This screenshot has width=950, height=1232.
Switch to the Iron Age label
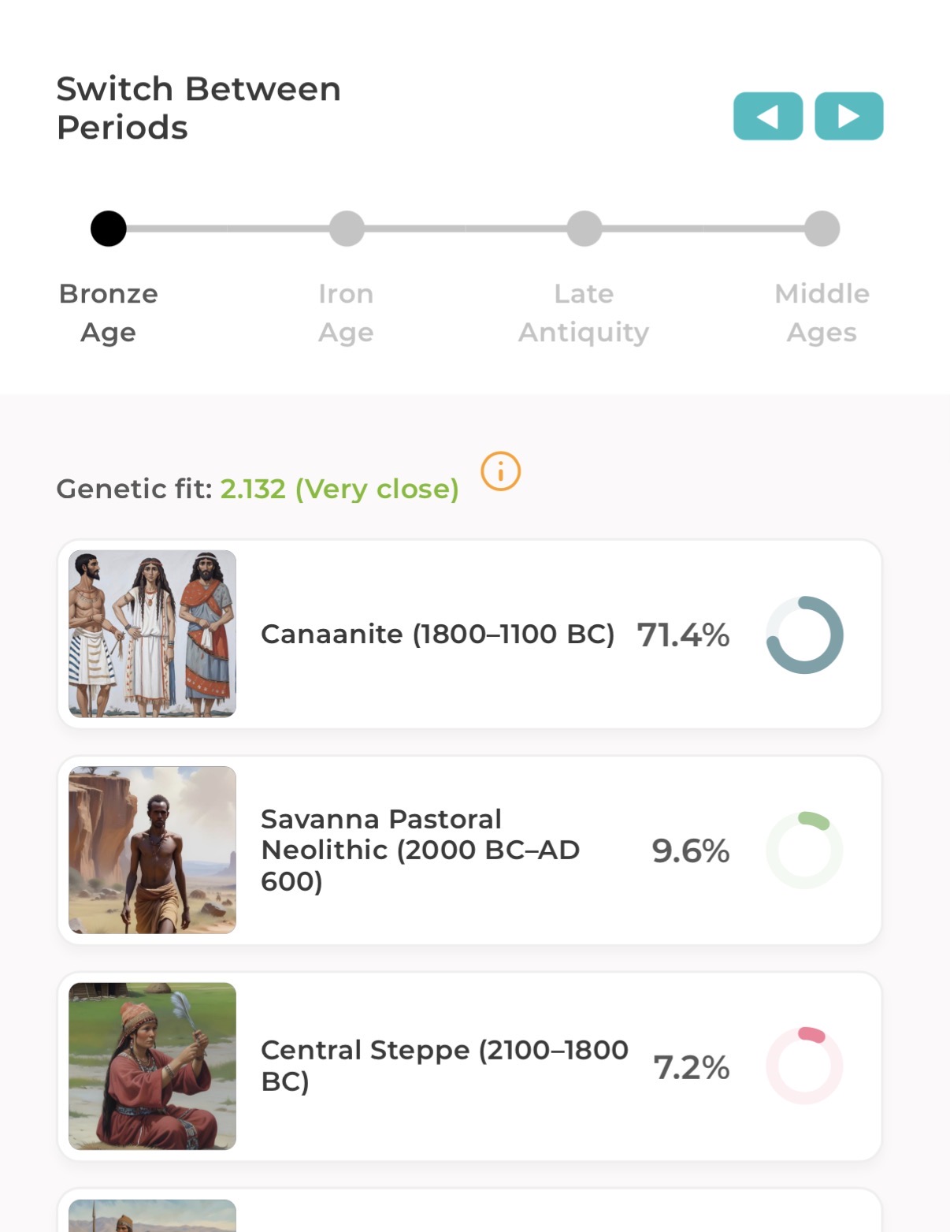point(346,313)
